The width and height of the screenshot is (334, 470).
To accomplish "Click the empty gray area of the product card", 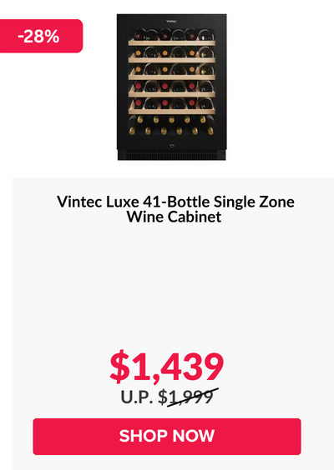I will 173,285.
